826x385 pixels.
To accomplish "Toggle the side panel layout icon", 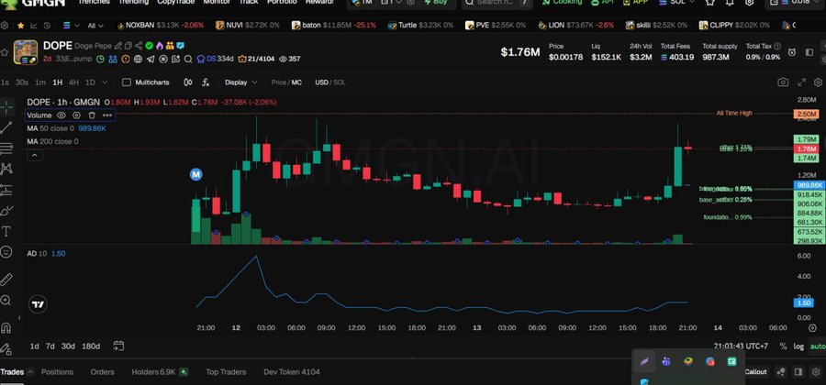I will coord(809,52).
